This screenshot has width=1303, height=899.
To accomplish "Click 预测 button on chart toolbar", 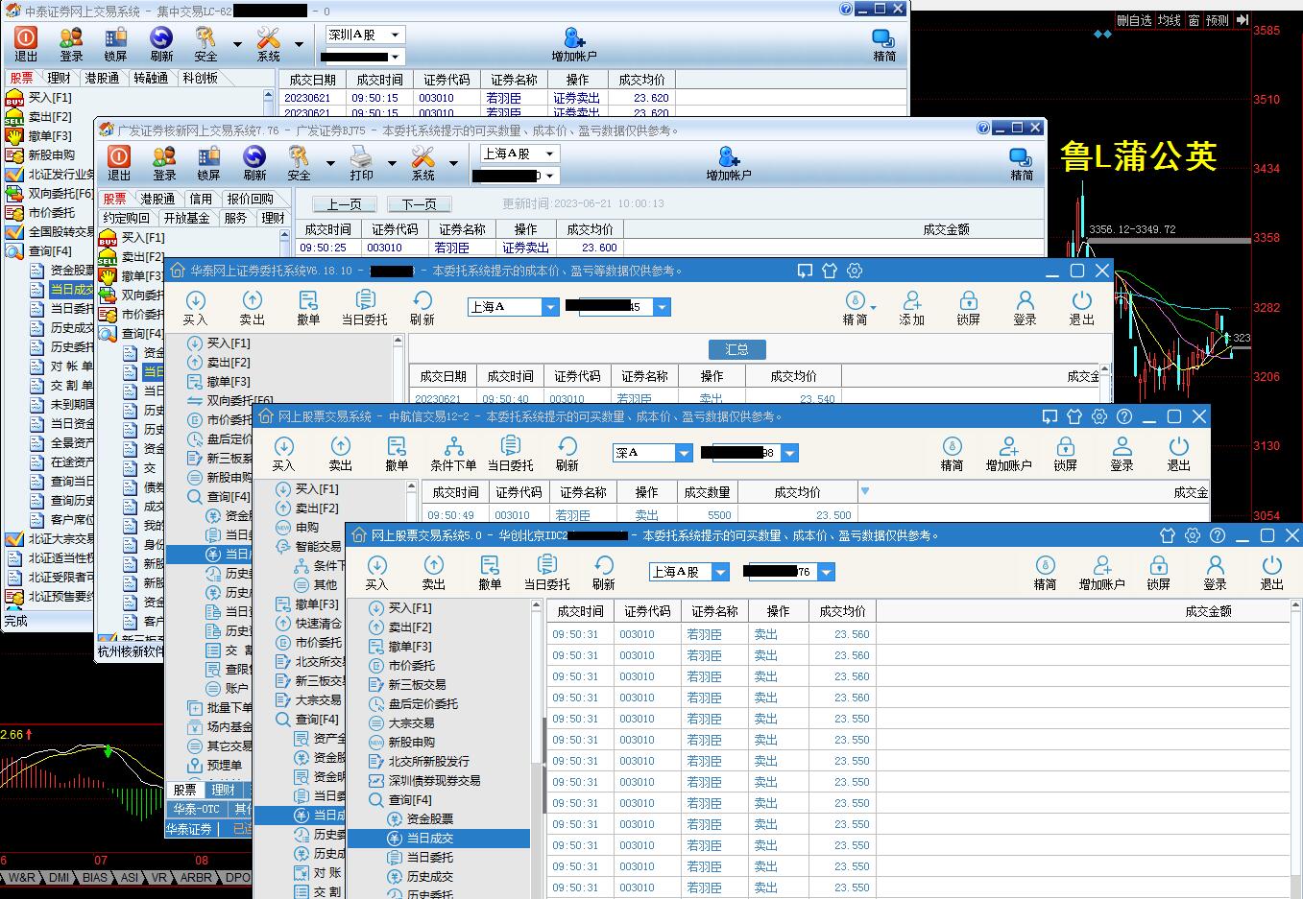I will tap(1218, 20).
